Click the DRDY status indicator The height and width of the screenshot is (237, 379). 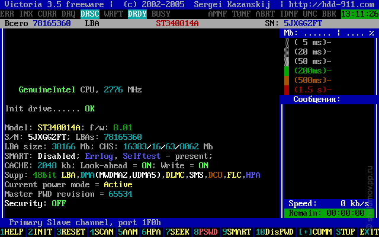137,14
